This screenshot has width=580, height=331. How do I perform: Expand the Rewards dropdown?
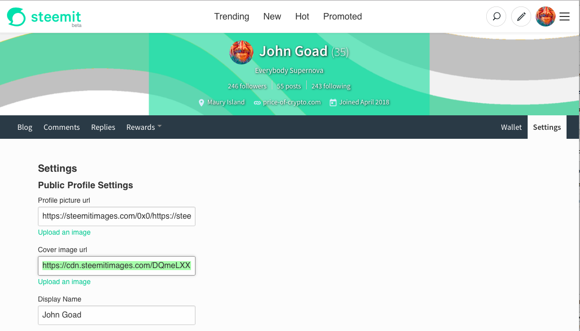click(144, 127)
